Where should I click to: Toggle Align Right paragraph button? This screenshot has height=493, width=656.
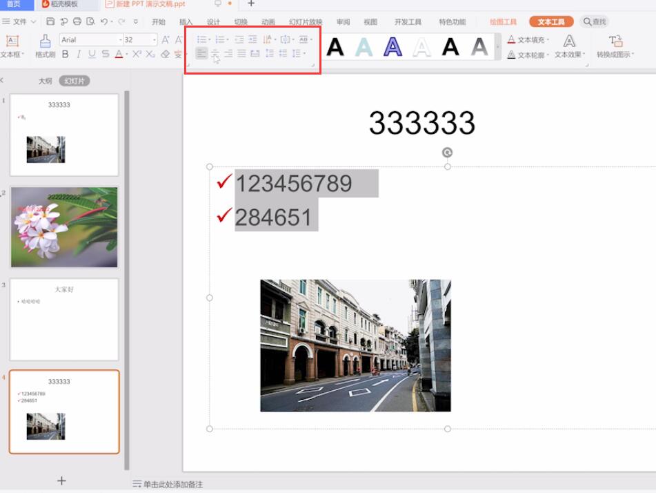[228, 54]
